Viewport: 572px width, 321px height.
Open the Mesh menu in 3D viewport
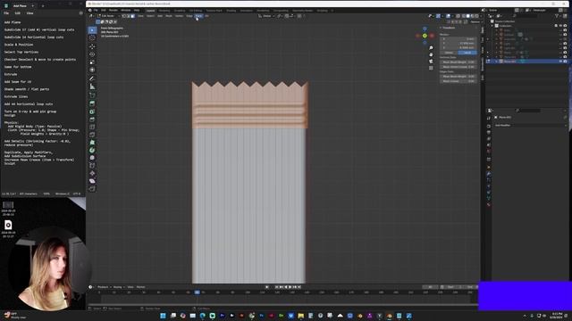pos(169,16)
